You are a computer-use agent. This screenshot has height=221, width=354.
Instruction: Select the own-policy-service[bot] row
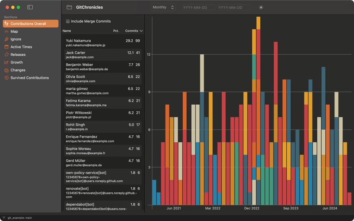[x=103, y=176]
